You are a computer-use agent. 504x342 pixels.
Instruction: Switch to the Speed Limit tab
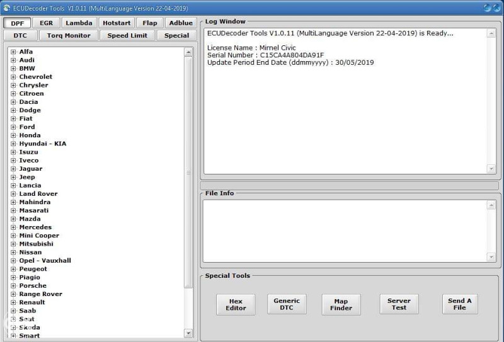pos(127,35)
